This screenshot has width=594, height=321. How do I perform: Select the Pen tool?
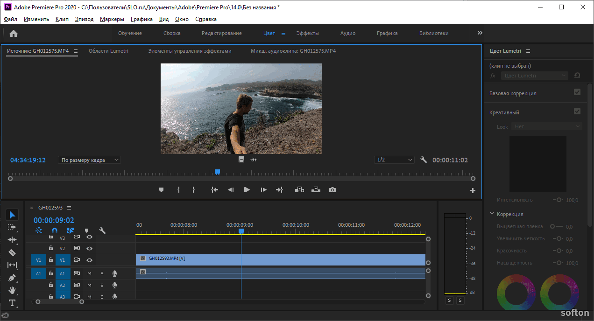click(12, 278)
